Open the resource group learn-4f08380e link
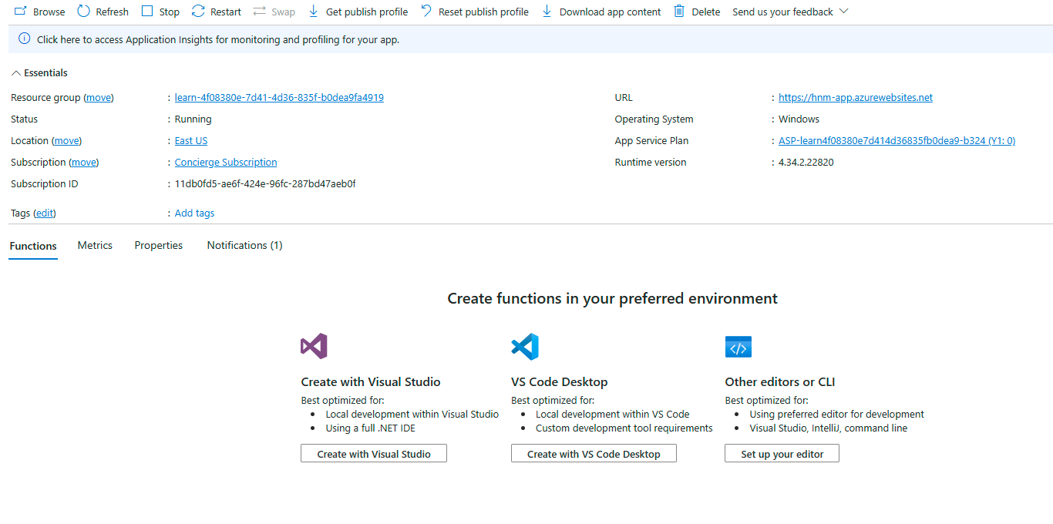Image resolution: width=1053 pixels, height=524 pixels. (x=279, y=98)
